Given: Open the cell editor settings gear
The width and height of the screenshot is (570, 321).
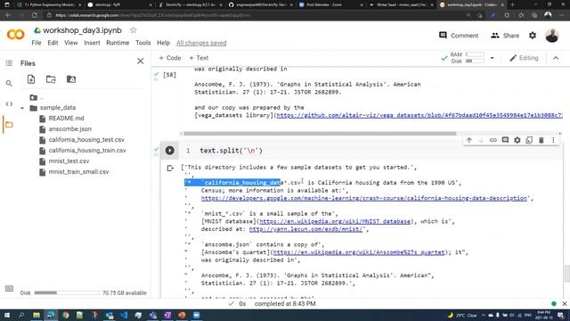Looking at the screenshot, I should pos(517,140).
